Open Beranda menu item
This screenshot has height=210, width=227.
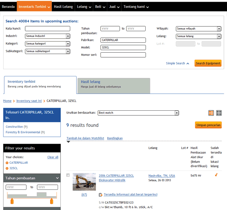[x=8, y=7]
